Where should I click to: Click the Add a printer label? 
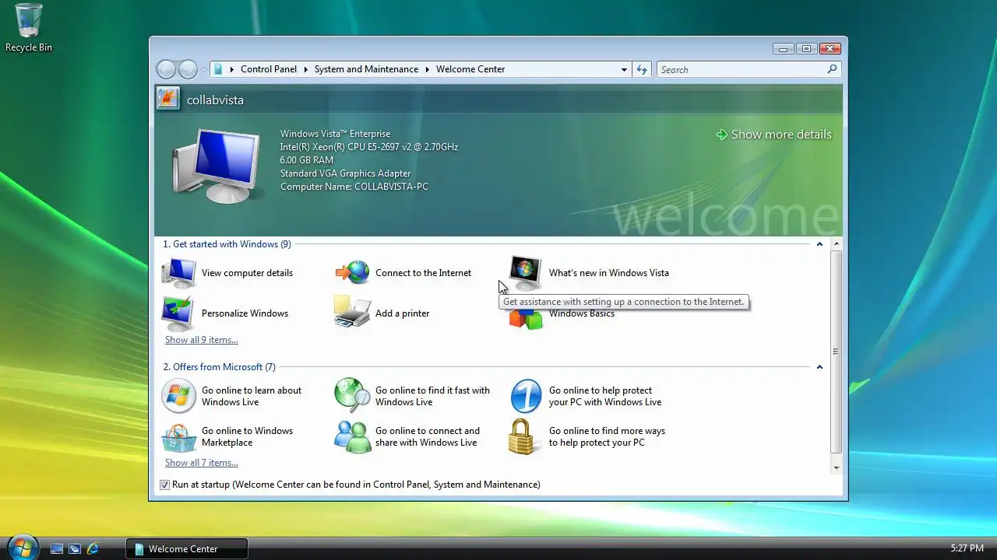tap(402, 313)
